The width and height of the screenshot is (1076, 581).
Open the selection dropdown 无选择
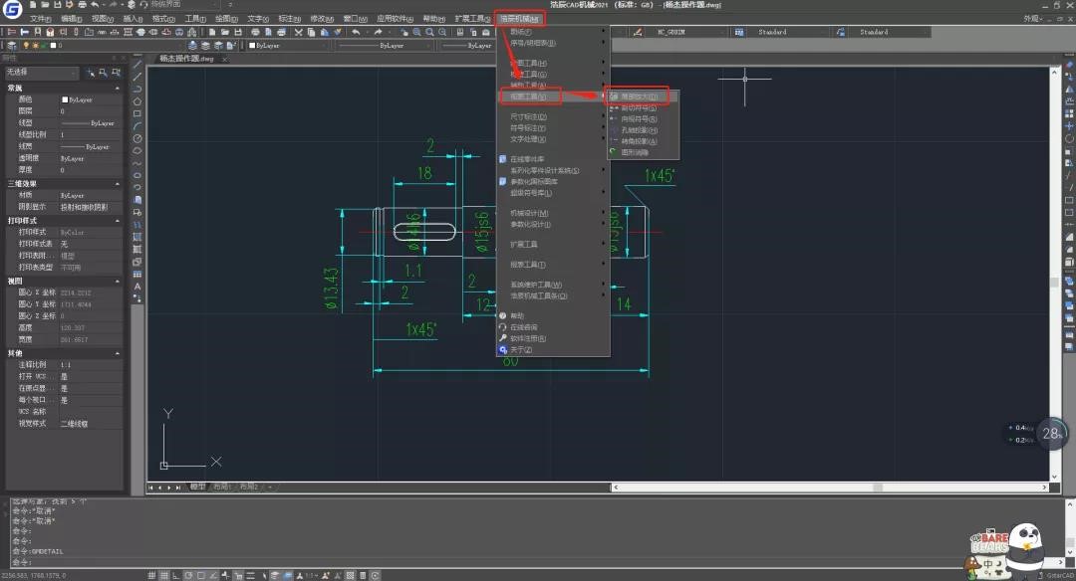pos(42,72)
